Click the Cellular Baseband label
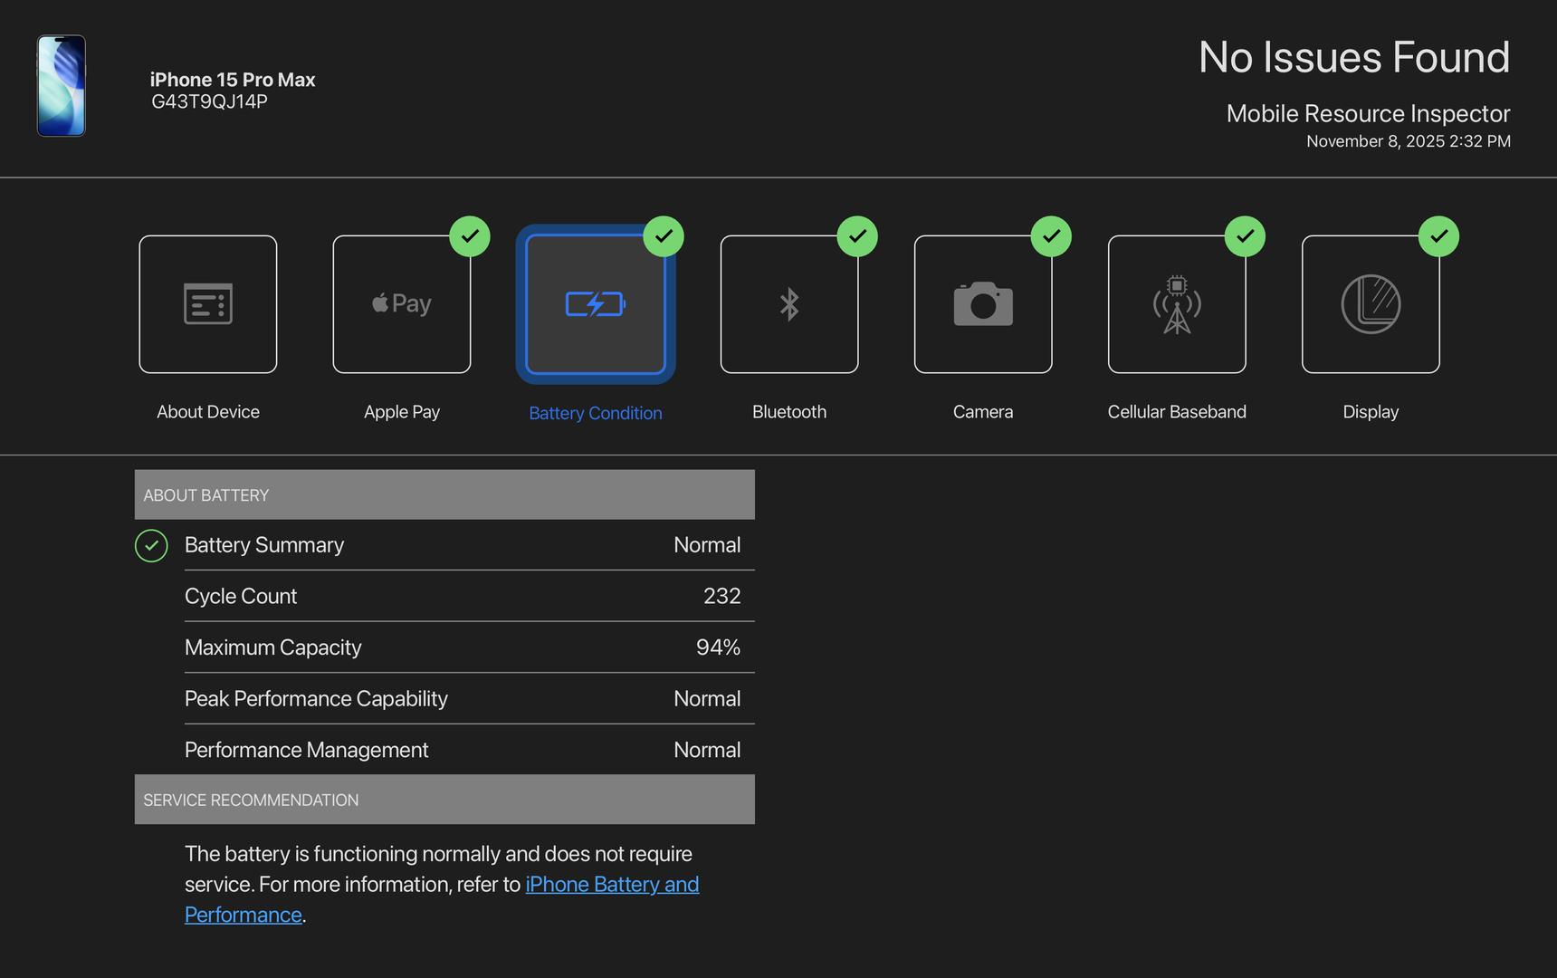Image resolution: width=1557 pixels, height=978 pixels. 1177,412
